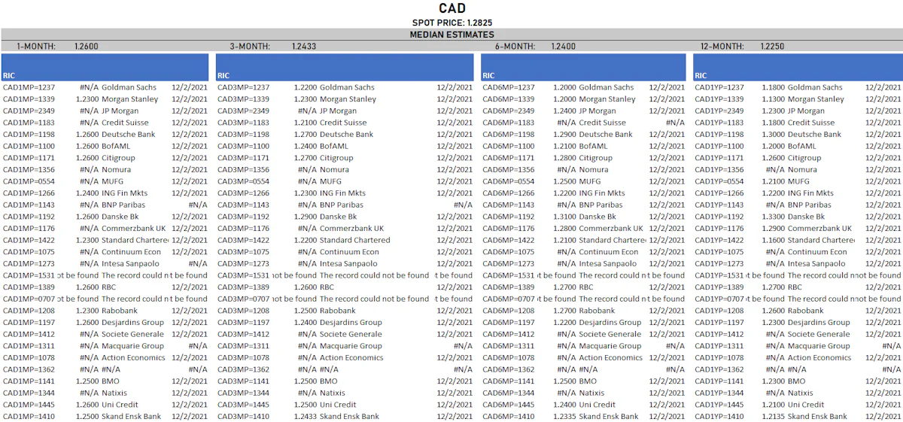The width and height of the screenshot is (903, 422).
Task: Select Deutsche Bank in the 1-month table
Action: [x=128, y=135]
